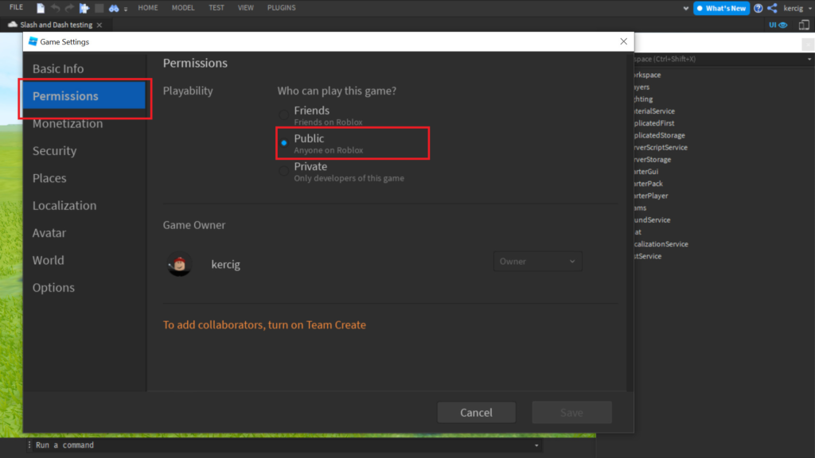Switch to the MODEL ribbon tab
The width and height of the screenshot is (815, 458).
(183, 8)
